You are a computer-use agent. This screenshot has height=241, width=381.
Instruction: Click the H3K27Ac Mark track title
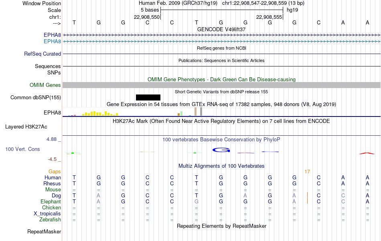(221, 121)
